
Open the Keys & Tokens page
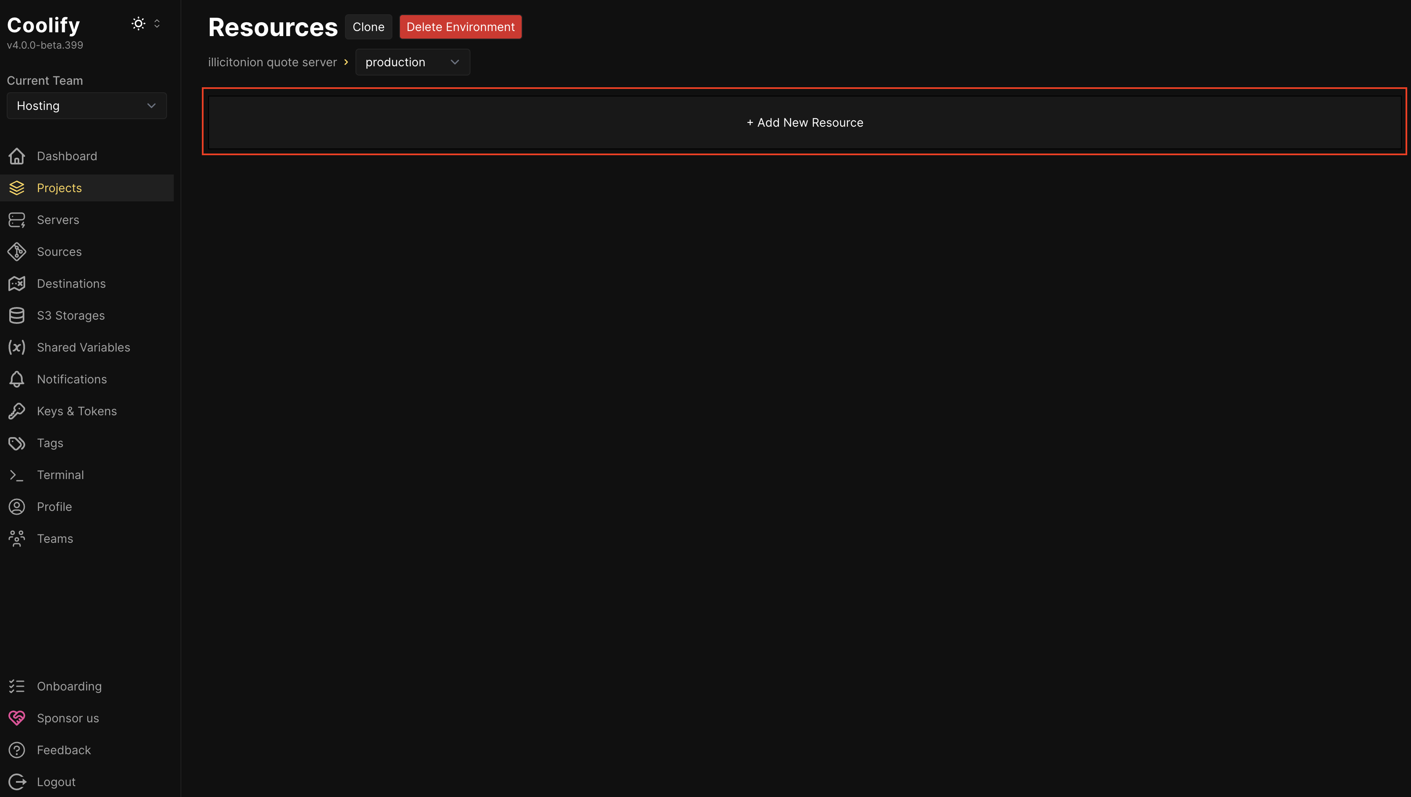pyautogui.click(x=77, y=411)
